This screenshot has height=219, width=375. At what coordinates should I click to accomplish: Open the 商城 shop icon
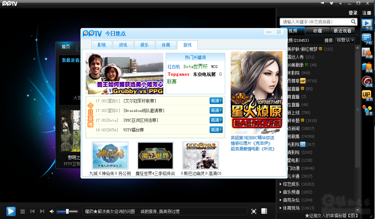367,67
